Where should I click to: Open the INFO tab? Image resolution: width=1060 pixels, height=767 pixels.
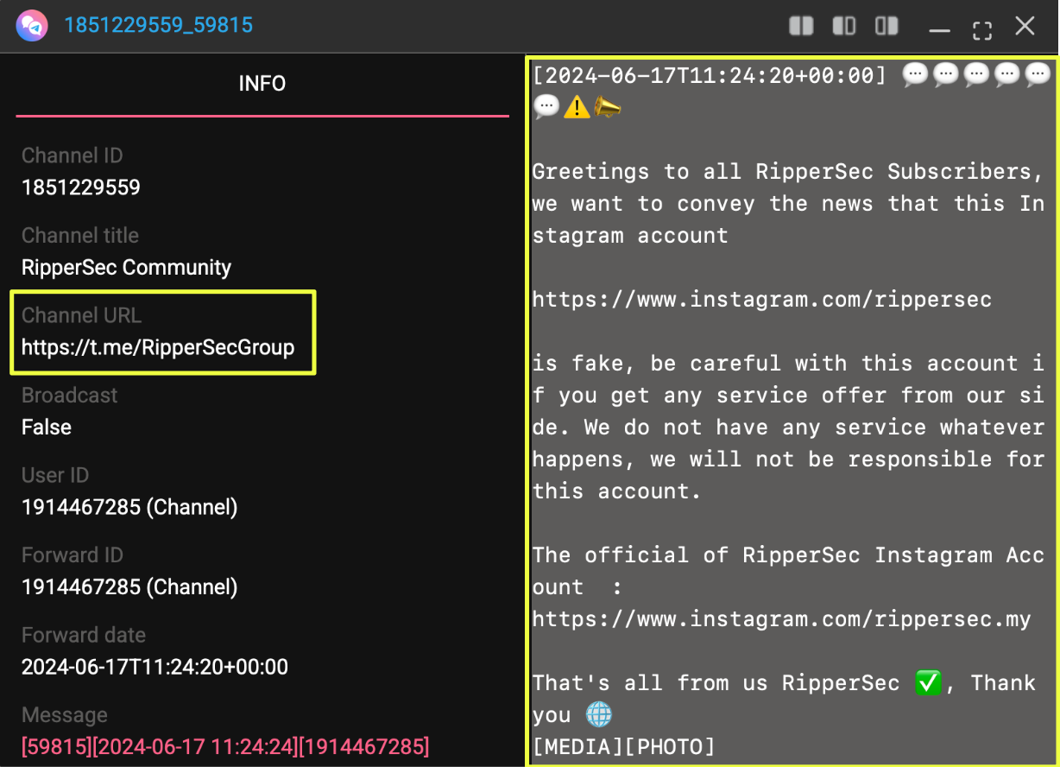tap(262, 84)
